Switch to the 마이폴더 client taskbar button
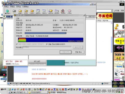The height and width of the screenshot is (94, 125). pos(58,92)
